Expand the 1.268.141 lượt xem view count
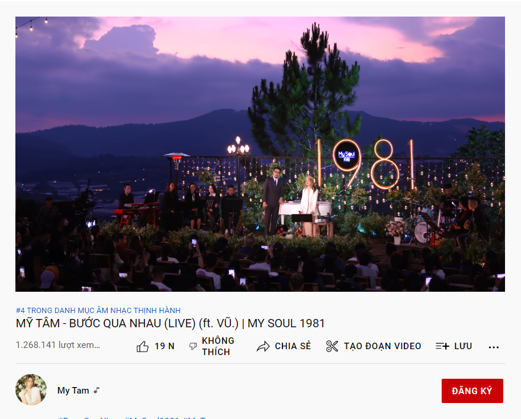Viewport: 521px width, 419px height. pos(58,345)
